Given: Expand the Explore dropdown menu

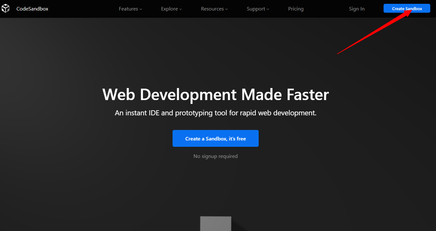Looking at the screenshot, I should (171, 9).
